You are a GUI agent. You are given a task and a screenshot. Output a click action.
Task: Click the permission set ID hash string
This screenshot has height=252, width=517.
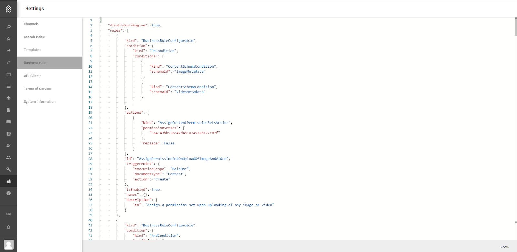pyautogui.click(x=185, y=133)
